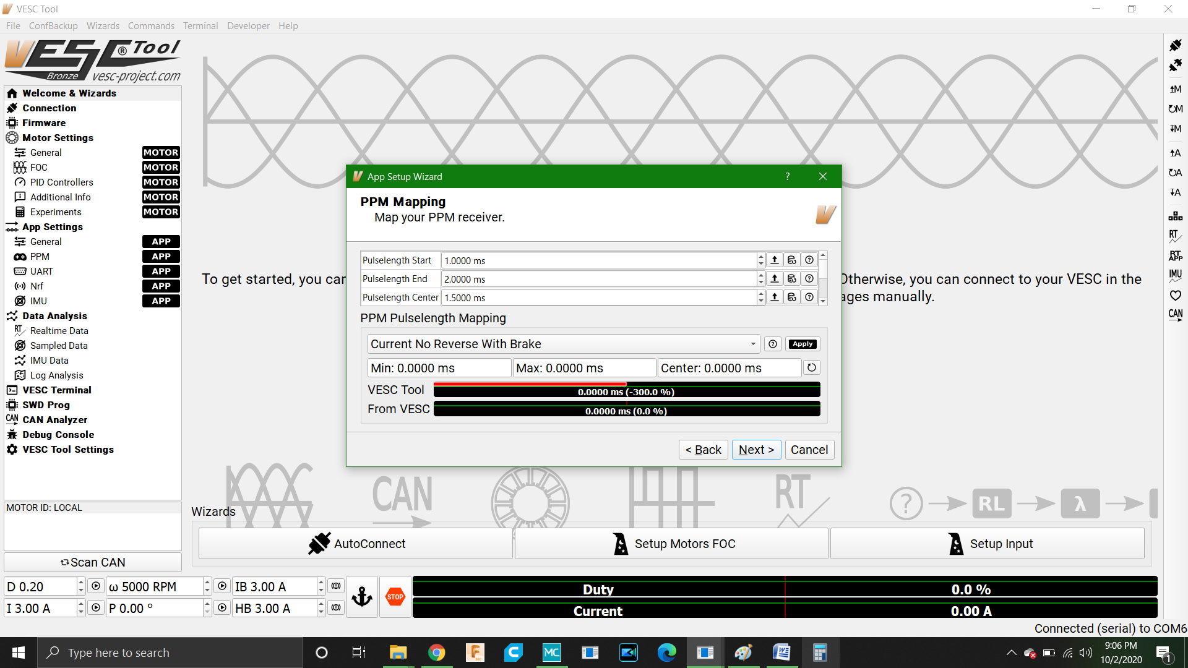This screenshot has width=1188, height=668.
Task: Click From VESC pulselength progress bar
Action: click(627, 409)
